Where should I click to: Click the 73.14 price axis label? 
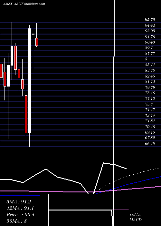click(150, 116)
